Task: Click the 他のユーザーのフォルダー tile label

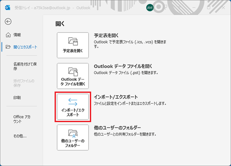Action: coord(73,143)
